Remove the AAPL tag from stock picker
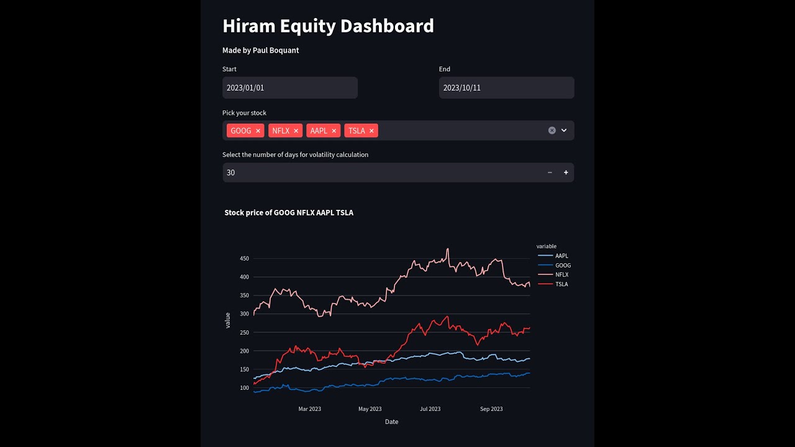795x447 pixels. point(334,130)
